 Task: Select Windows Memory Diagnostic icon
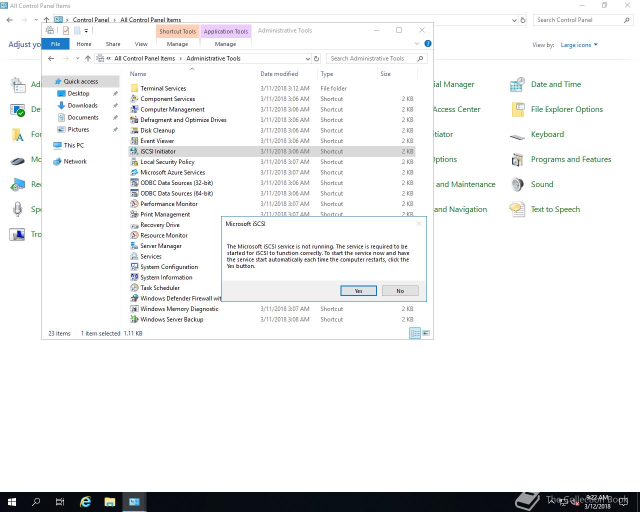pyautogui.click(x=134, y=309)
